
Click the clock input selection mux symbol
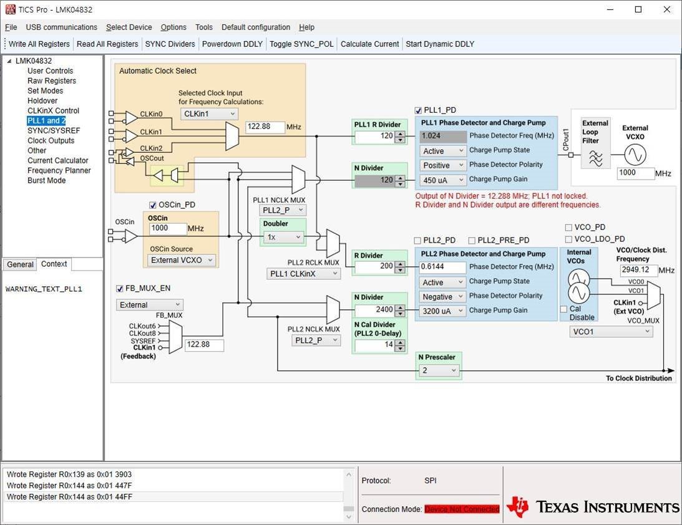[x=232, y=136]
